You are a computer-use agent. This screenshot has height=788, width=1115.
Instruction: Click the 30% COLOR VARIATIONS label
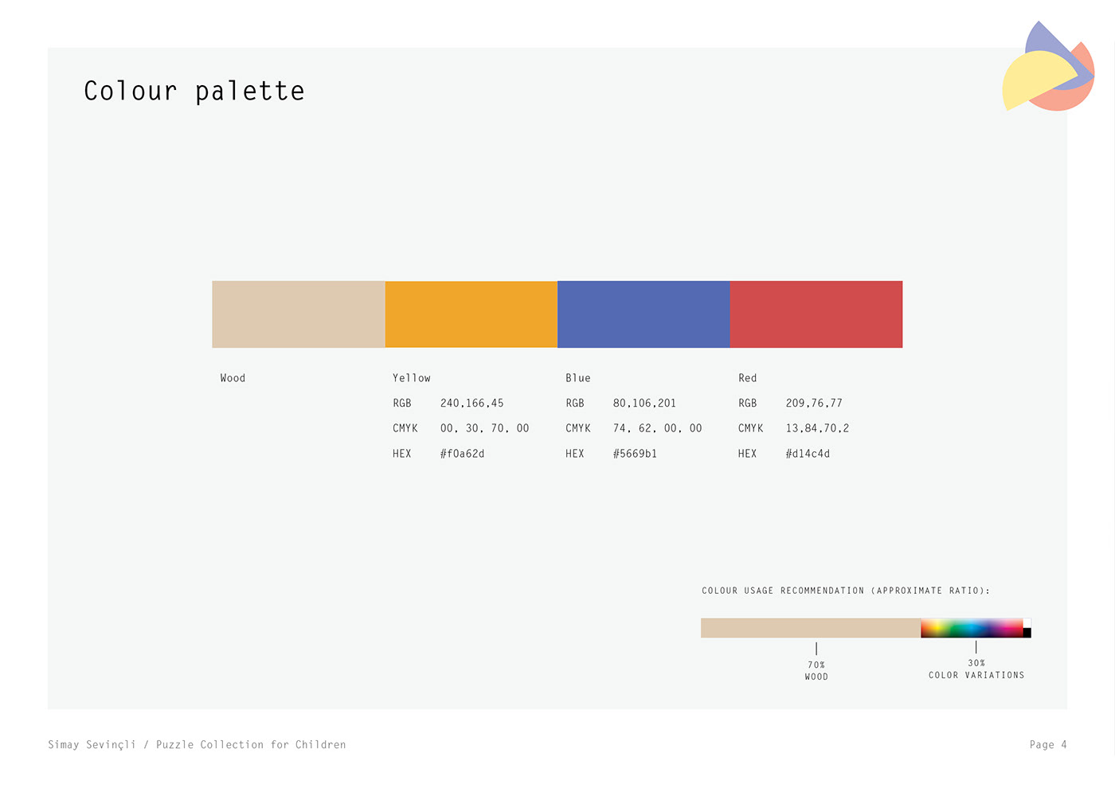[x=976, y=669]
